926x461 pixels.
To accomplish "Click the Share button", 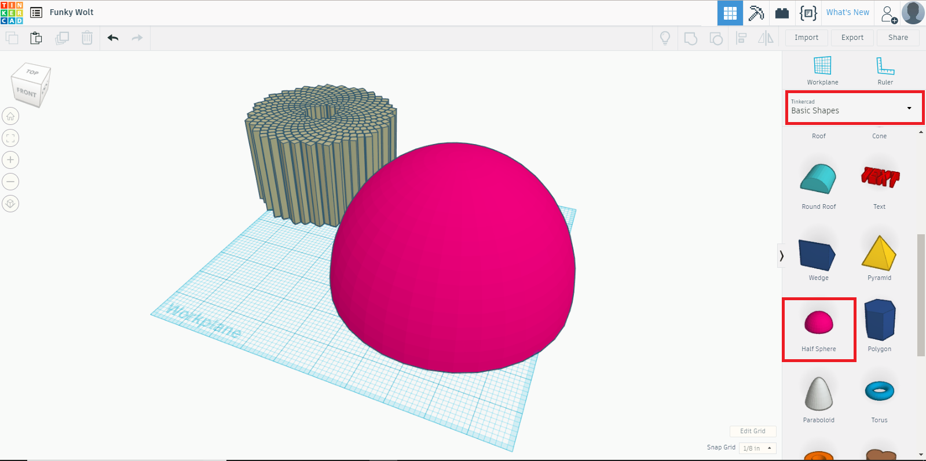I will 898,38.
